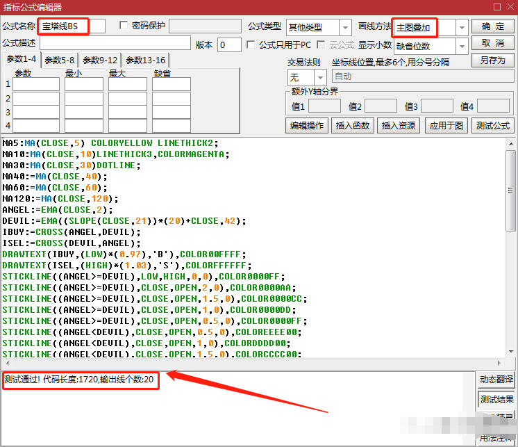
Task: Toggle the 云公式 checkbox
Action: click(x=320, y=44)
